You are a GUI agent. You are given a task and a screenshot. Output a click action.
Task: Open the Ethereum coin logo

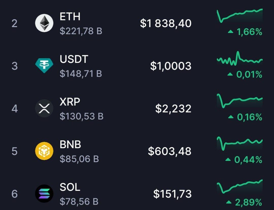coord(44,23)
